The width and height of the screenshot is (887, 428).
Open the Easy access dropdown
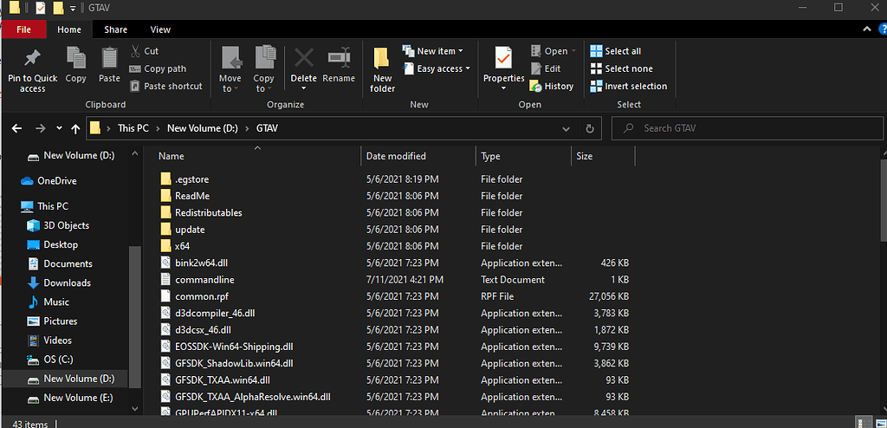point(437,68)
